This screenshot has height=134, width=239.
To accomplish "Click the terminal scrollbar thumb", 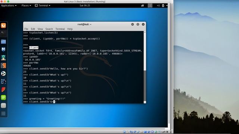I will [x=145, y=86].
